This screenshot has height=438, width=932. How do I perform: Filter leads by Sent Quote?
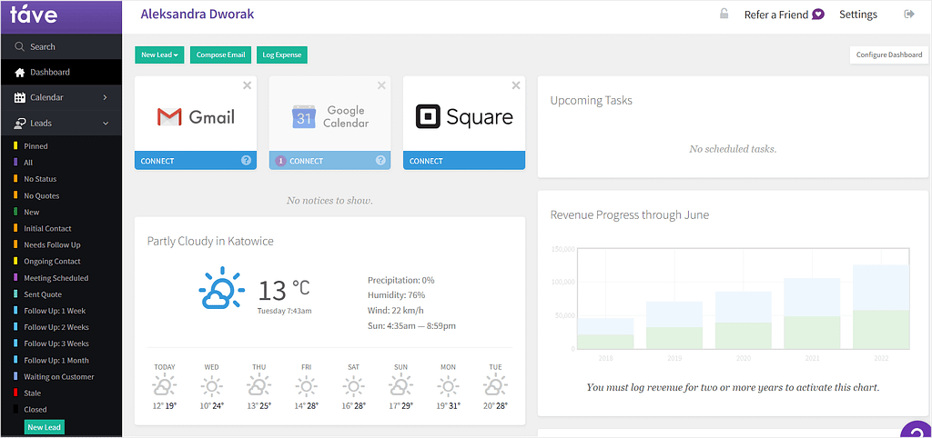point(43,294)
